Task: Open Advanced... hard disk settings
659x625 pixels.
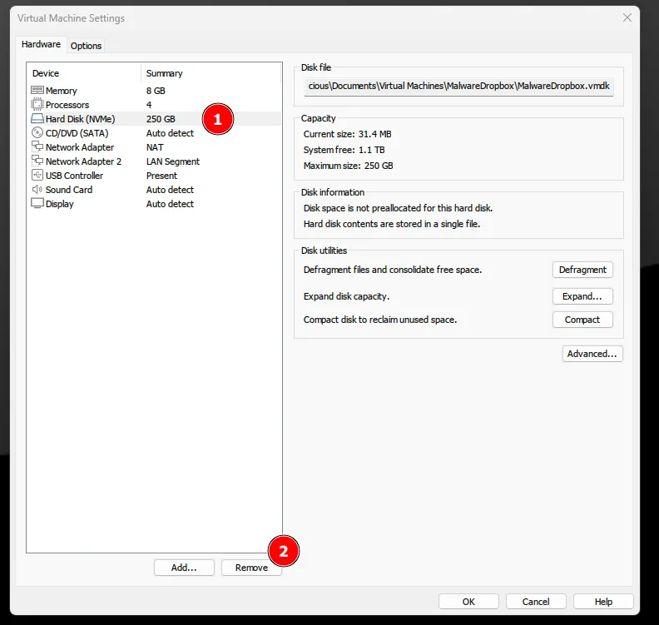Action: (592, 354)
